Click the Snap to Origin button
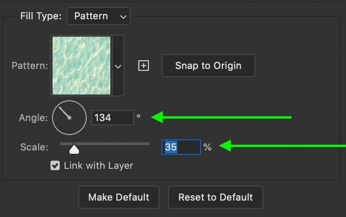Screen dimensions: 346x217 pyautogui.click(x=208, y=66)
